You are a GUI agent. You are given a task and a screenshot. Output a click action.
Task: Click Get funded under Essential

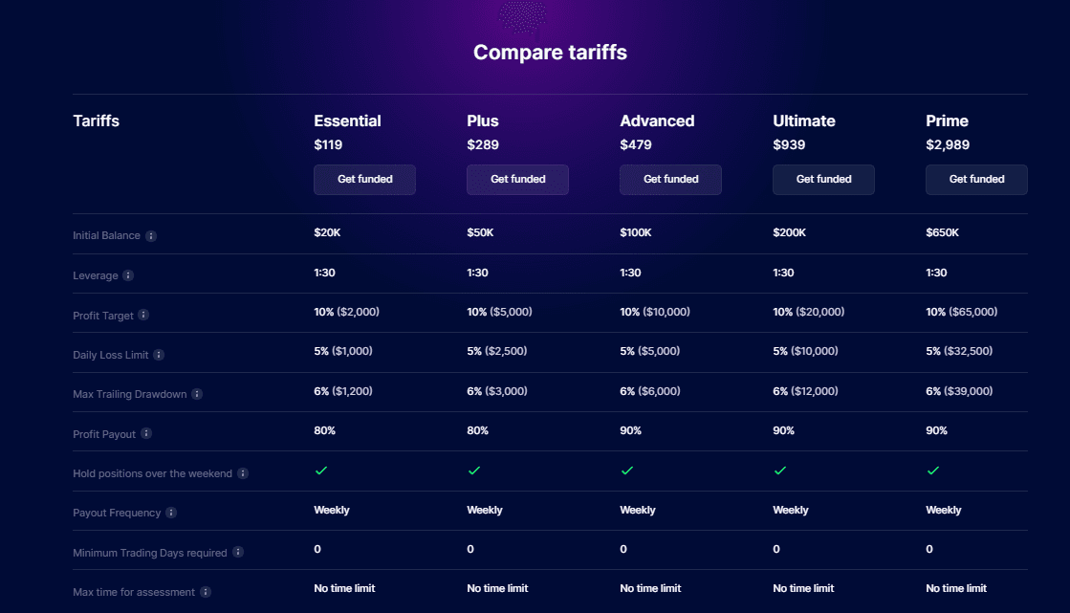[x=364, y=179]
